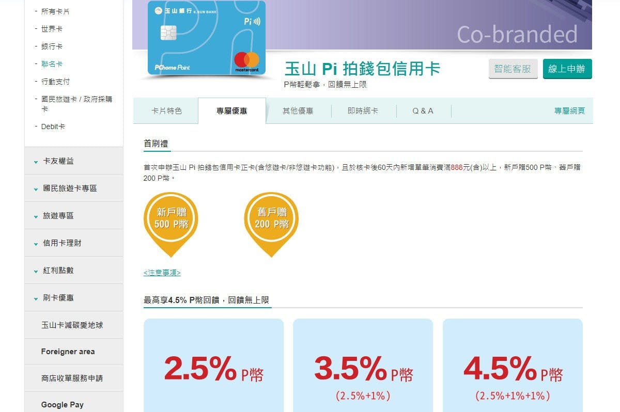Click the 舊戶贈 200 P幣 badge
This screenshot has width=620, height=412.
tap(271, 224)
